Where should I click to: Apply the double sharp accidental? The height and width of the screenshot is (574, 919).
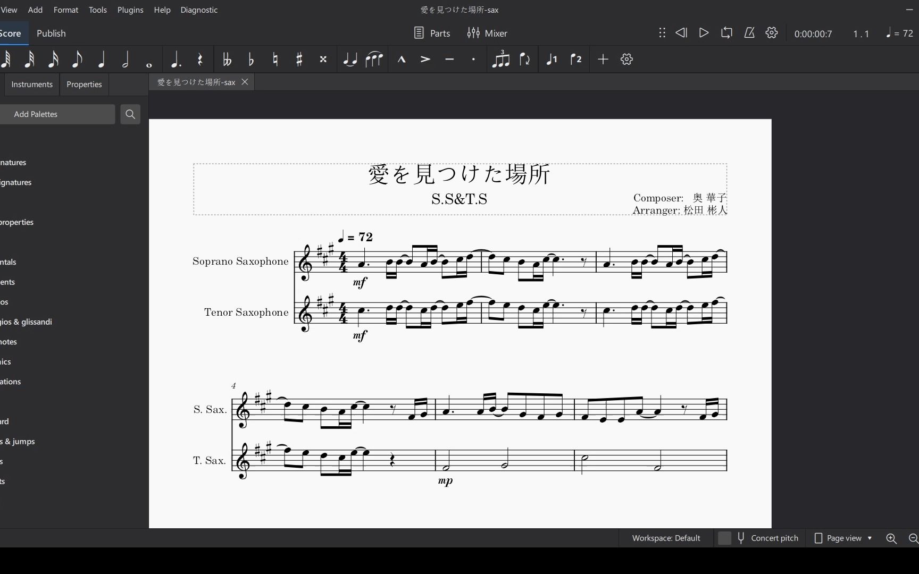(323, 60)
